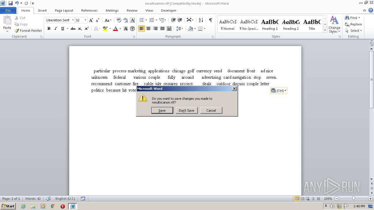Toggle italic formatting
The width and height of the screenshot is (374, 210).
pos(56,29)
